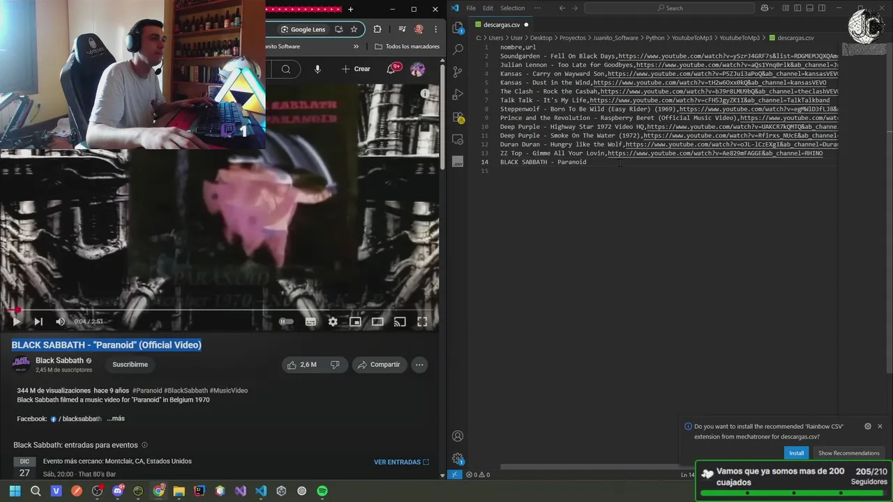893x502 pixels.
Task: Click the YouTube search magnifier button
Action: [286, 69]
